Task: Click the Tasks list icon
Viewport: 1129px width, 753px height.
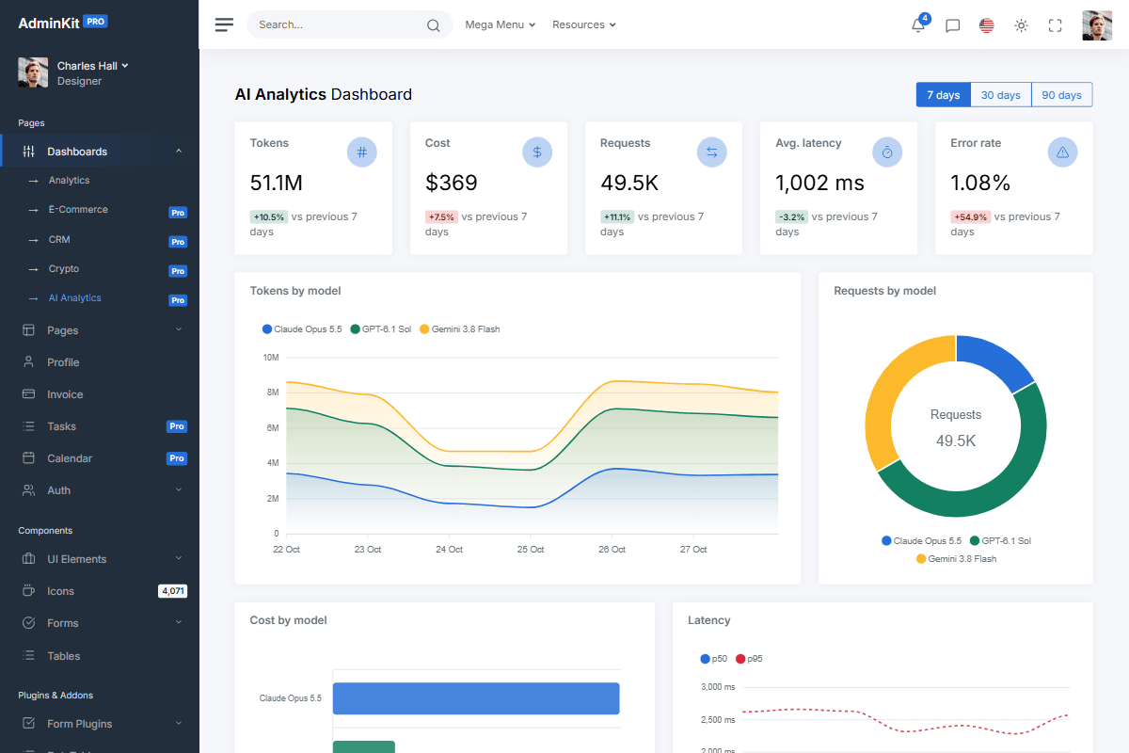Action: 28,426
